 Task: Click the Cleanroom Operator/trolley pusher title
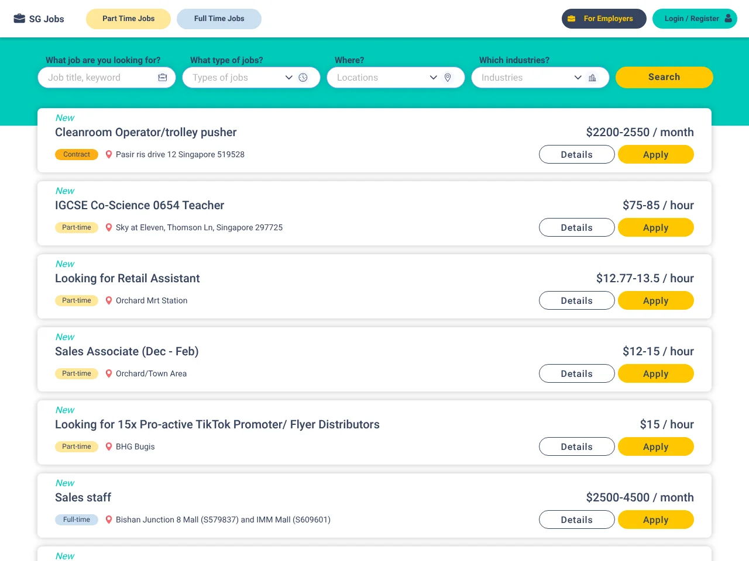[146, 132]
